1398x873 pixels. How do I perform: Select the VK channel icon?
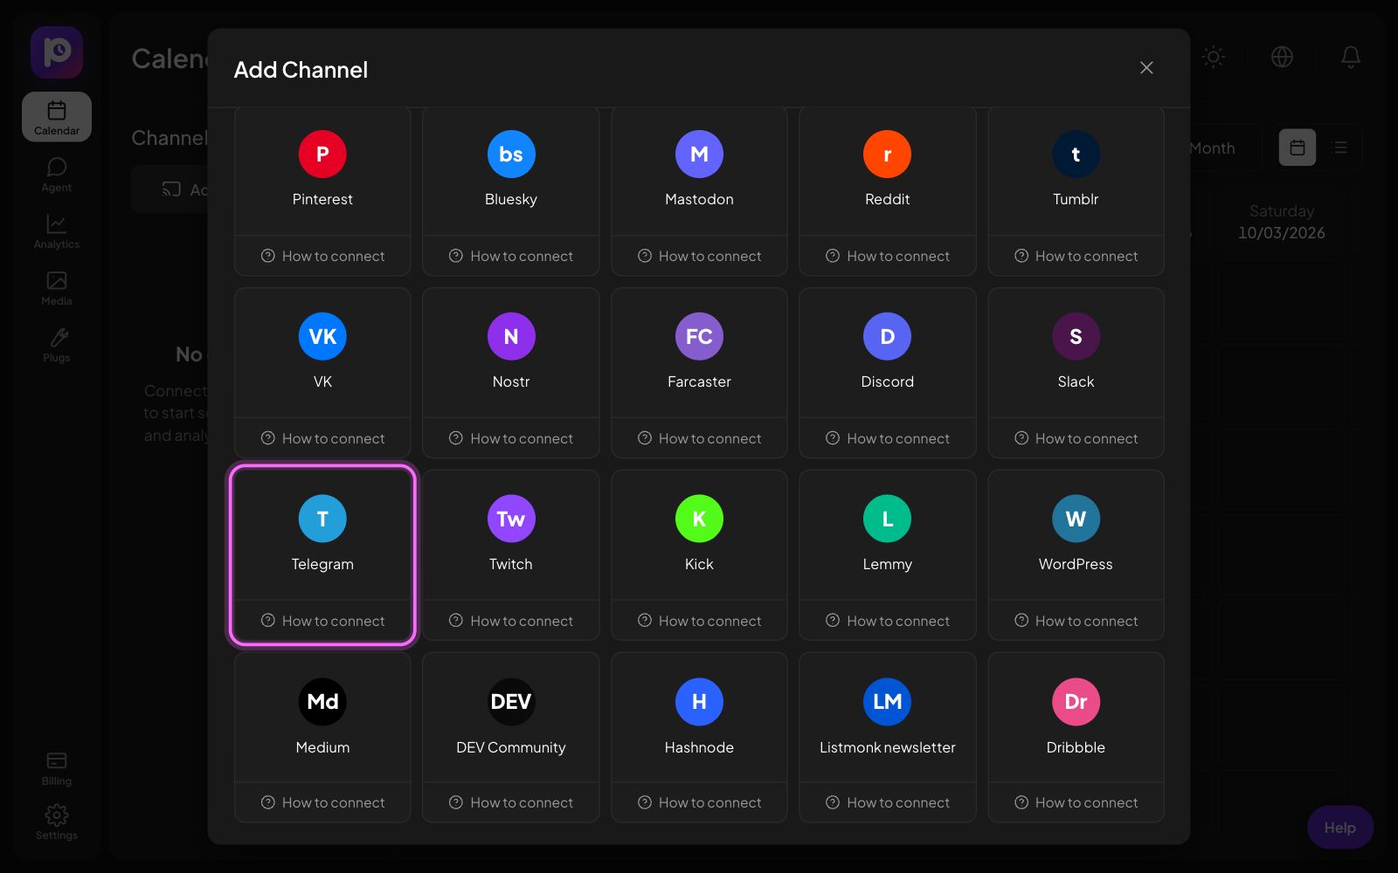(322, 337)
